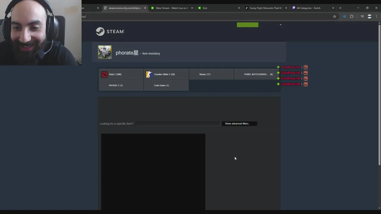This screenshot has height=214, width=381.
Task: Select the Crab Game (1) inventory tab
Action: click(166, 85)
